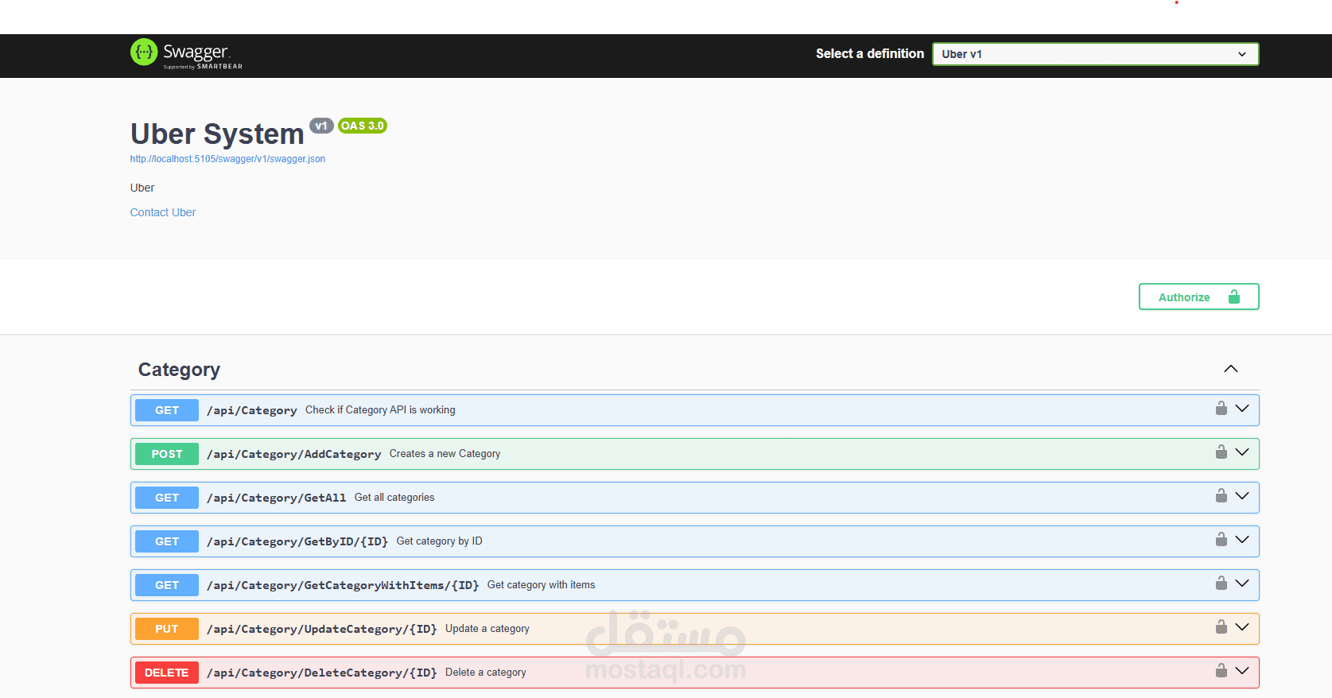Collapse the Category section with the chevron
Viewport: 1332px width, 698px height.
click(x=1231, y=369)
